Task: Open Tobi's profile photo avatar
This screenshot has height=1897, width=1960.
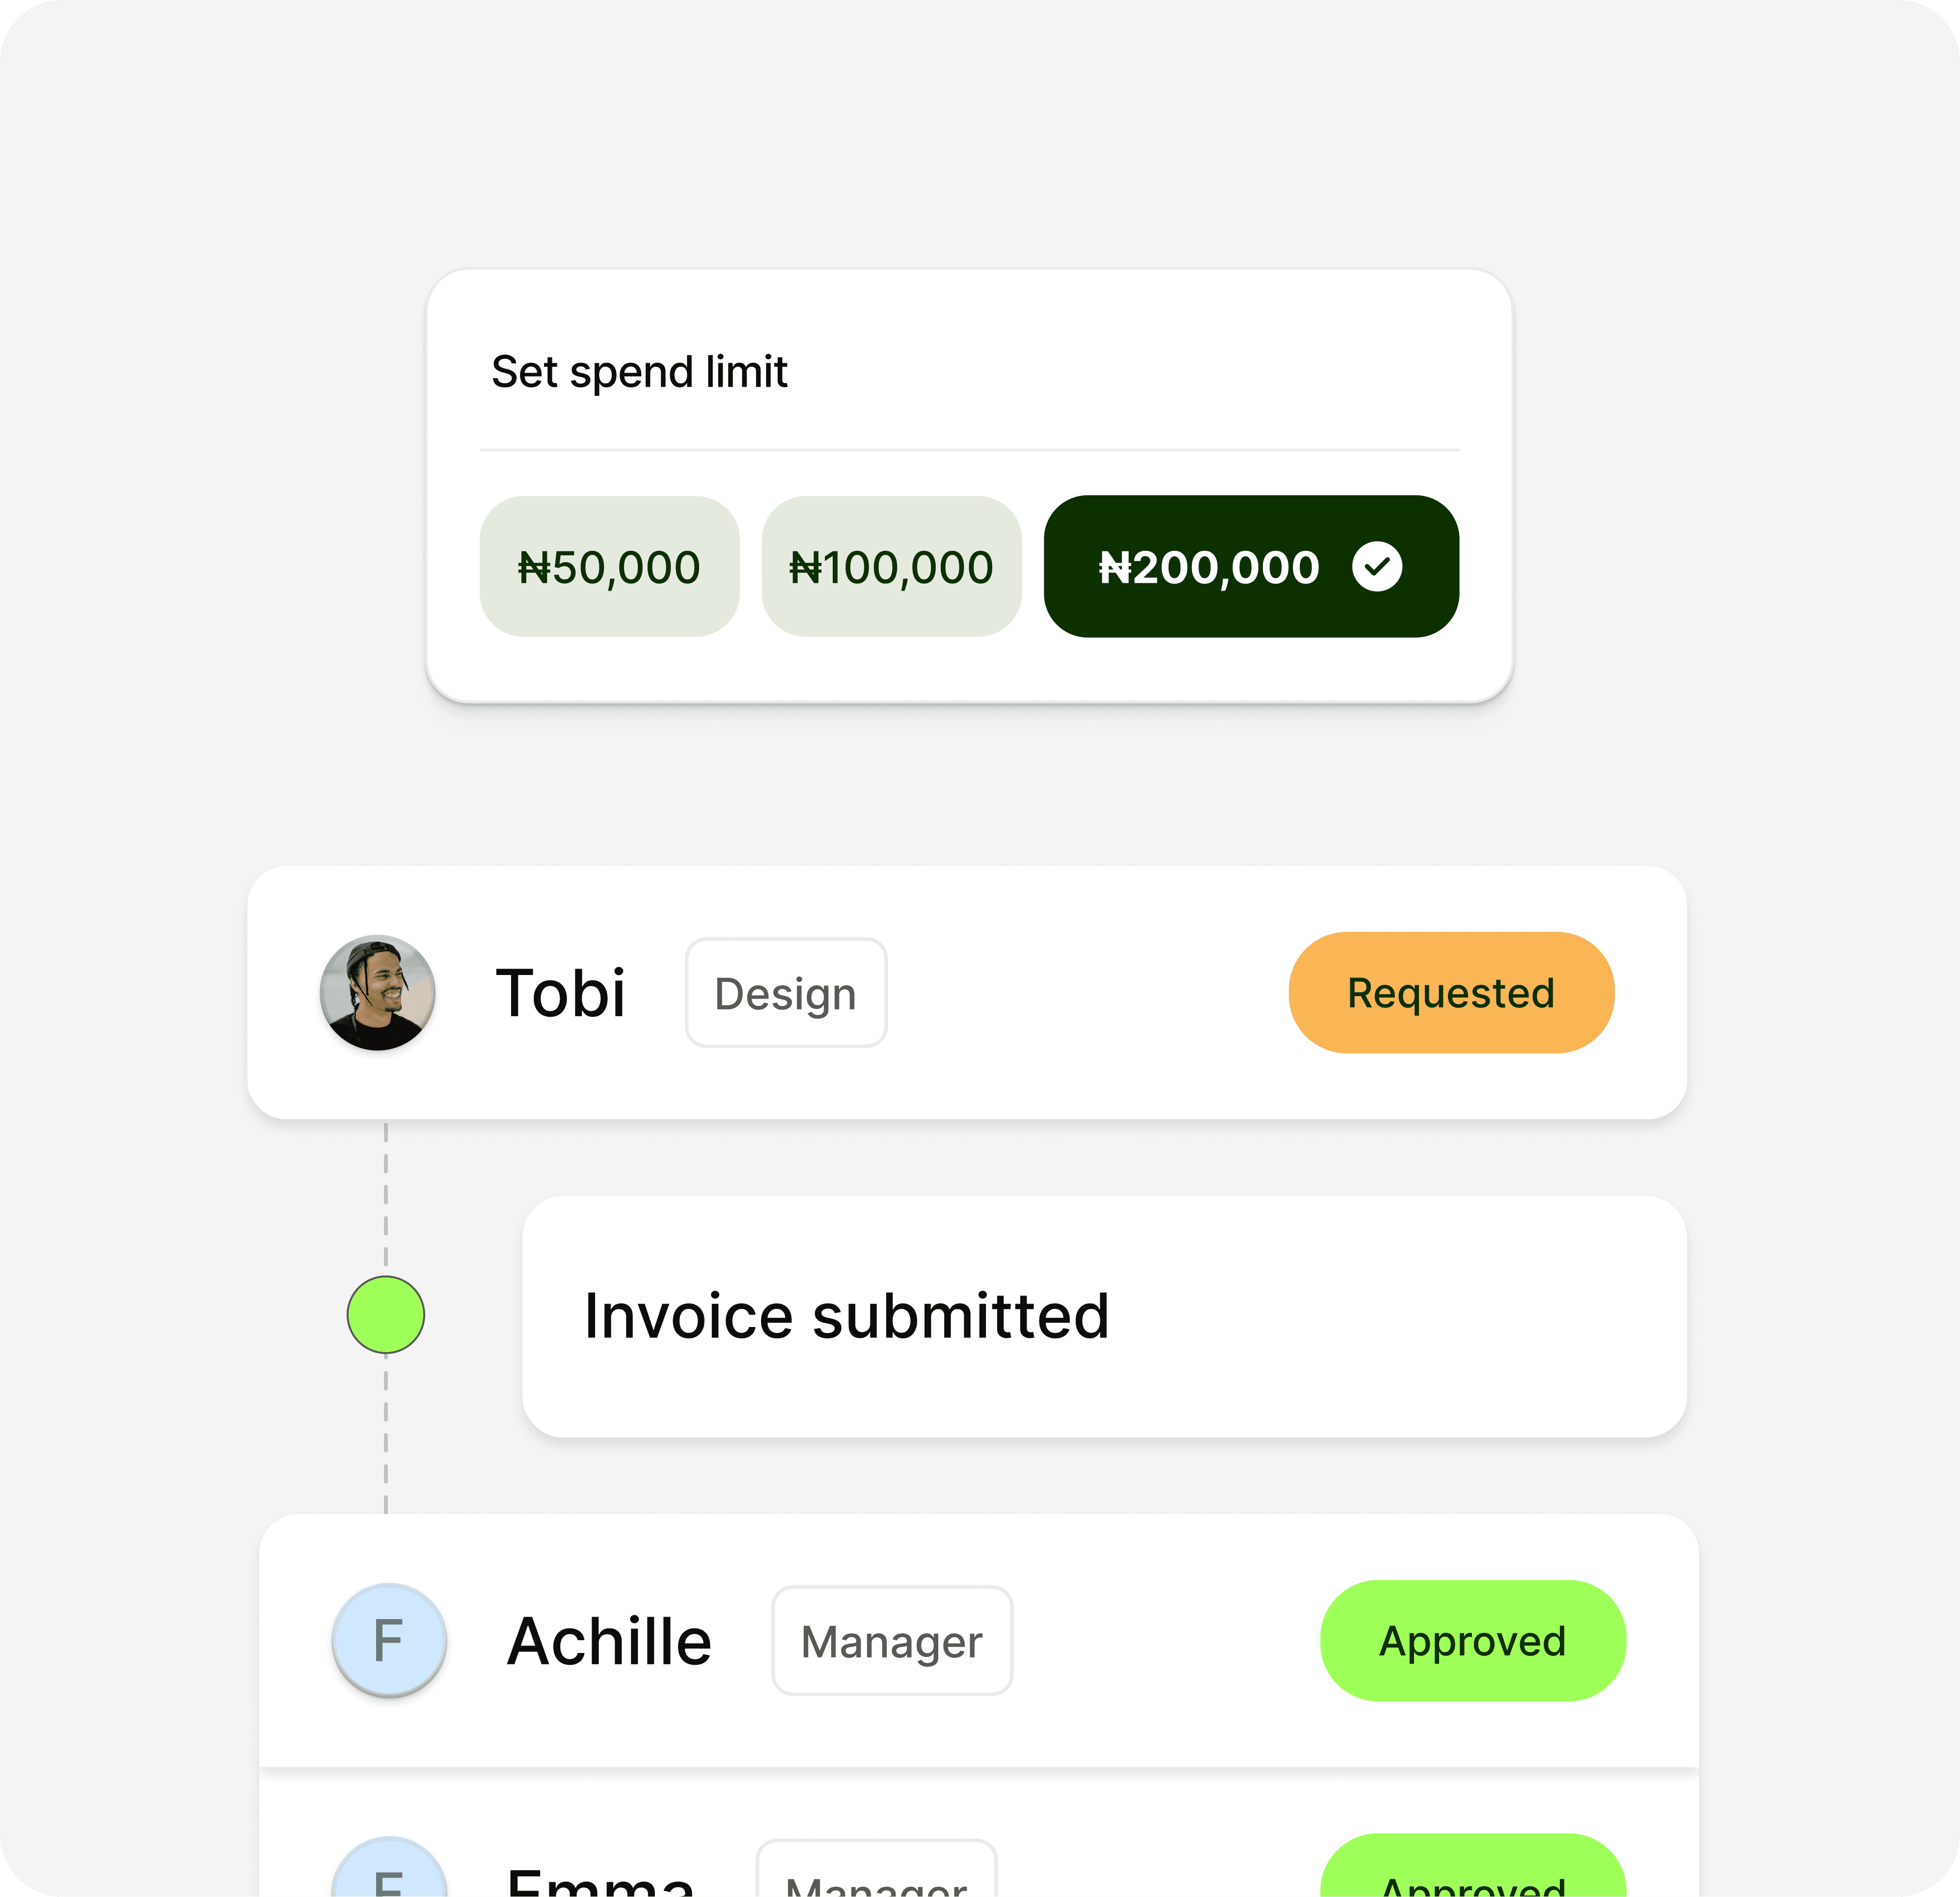Action: pyautogui.click(x=377, y=992)
